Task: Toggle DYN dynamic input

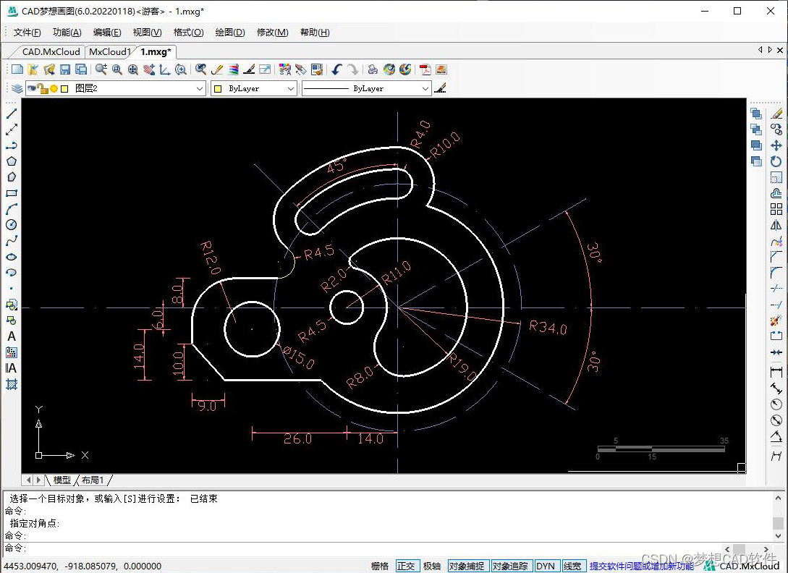Action: coord(546,566)
